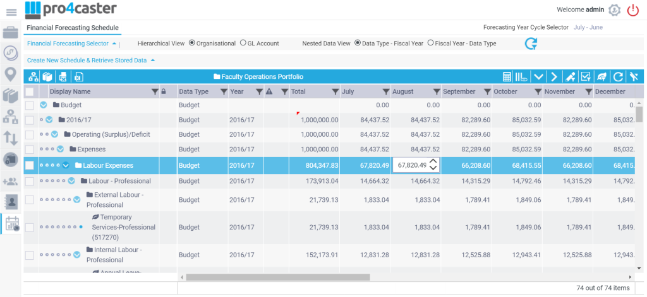Tick the Labour Expenses row checkbox
The width and height of the screenshot is (647, 297).
(x=29, y=165)
